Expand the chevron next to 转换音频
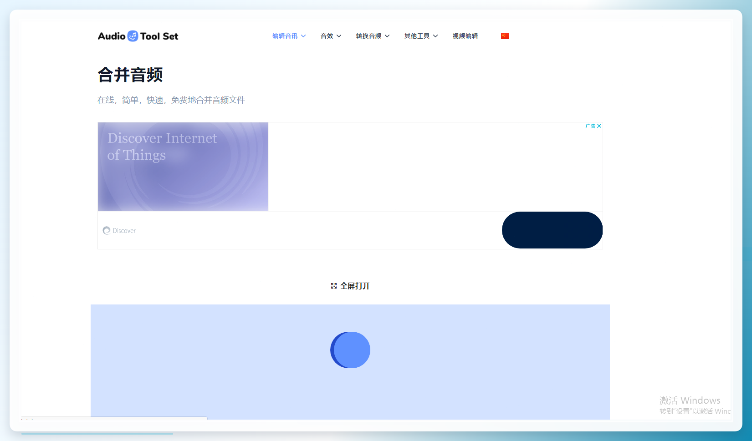752x441 pixels. (x=387, y=36)
